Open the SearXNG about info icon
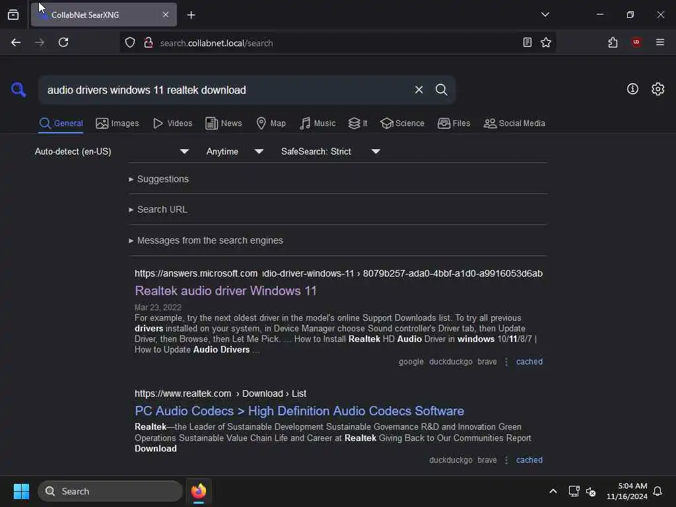 (632, 89)
